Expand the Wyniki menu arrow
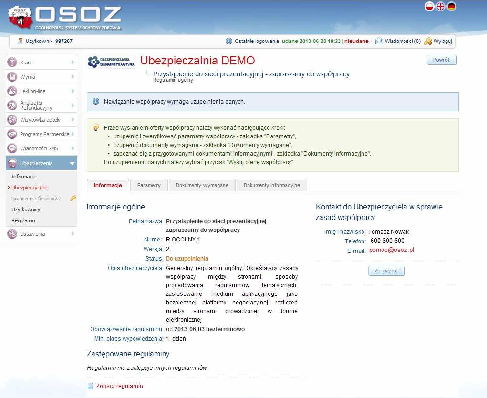 (x=73, y=77)
